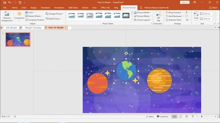Click the orange striped planet image
Image resolution: width=220 pixels, height=123 pixels.
tap(159, 81)
